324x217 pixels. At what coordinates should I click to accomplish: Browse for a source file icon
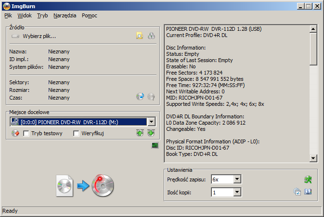pos(140,36)
